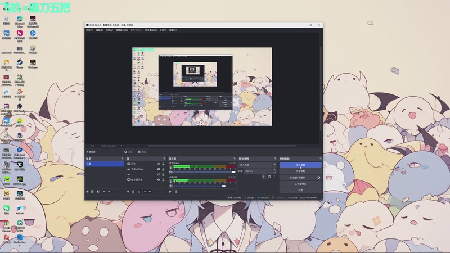This screenshot has height=253, width=450.
Task: Open the 场景集合(S) menu
Action: 151,30
